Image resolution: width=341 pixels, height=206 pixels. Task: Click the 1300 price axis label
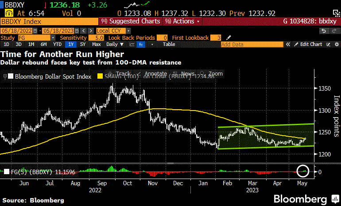pos(325,111)
